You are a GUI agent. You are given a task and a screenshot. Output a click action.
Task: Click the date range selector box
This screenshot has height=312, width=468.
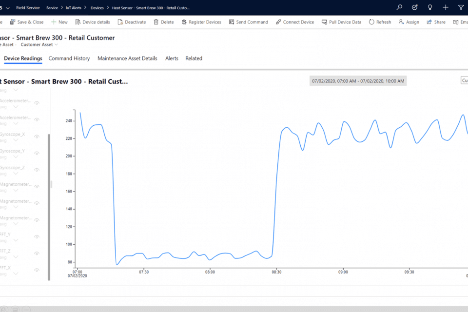(x=358, y=81)
